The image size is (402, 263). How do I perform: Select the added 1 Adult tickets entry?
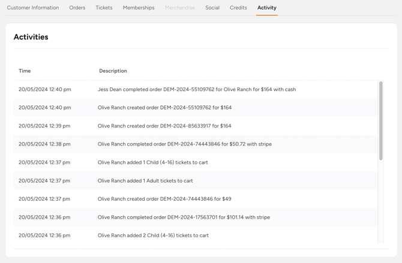(x=196, y=181)
